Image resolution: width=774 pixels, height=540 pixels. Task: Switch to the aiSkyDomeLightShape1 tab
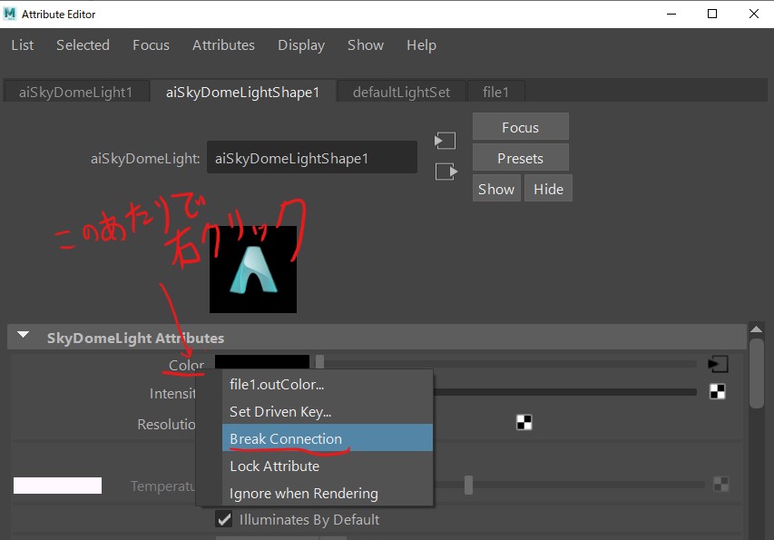coord(243,92)
